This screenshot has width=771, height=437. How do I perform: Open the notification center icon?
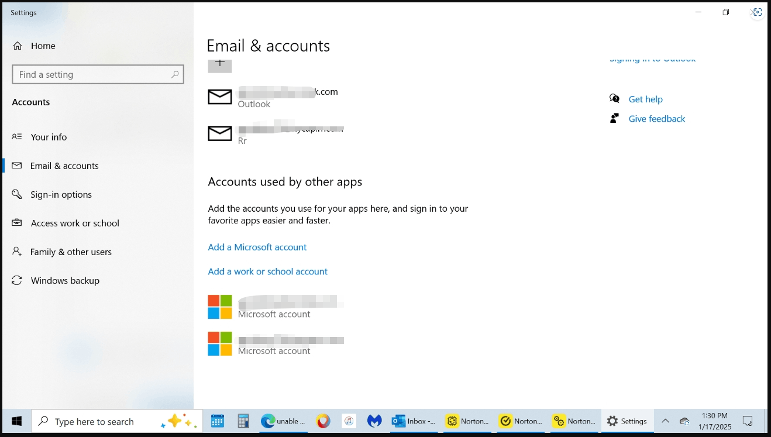point(748,421)
